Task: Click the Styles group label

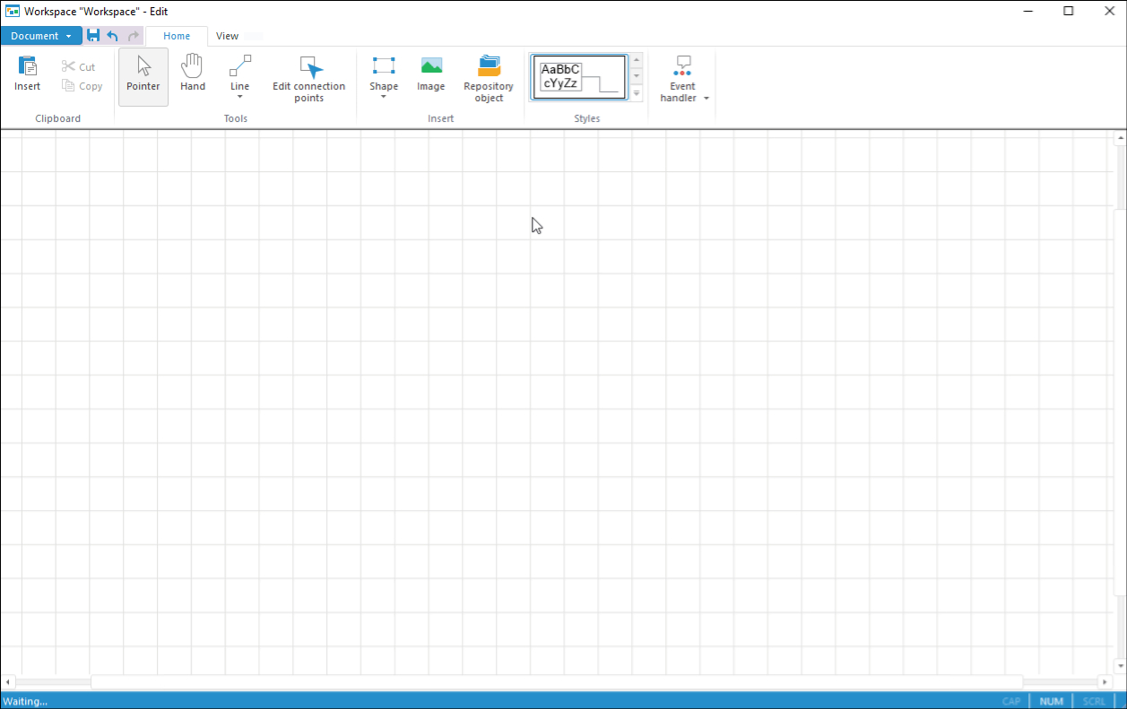Action: point(587,118)
